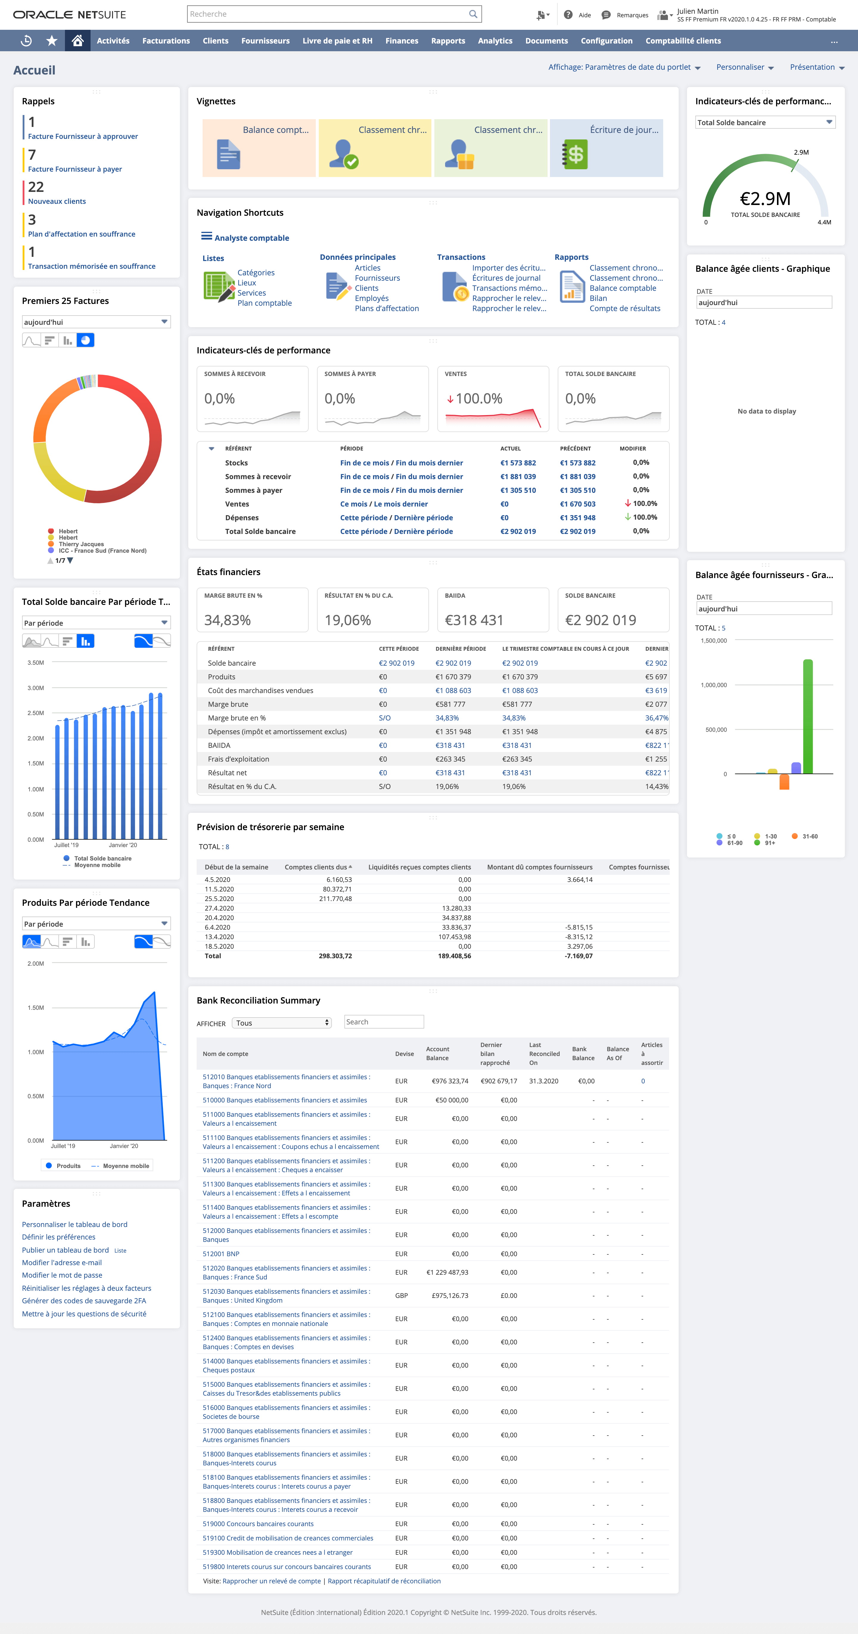Open Par période dropdown in Total Solde bancaire

coord(97,623)
